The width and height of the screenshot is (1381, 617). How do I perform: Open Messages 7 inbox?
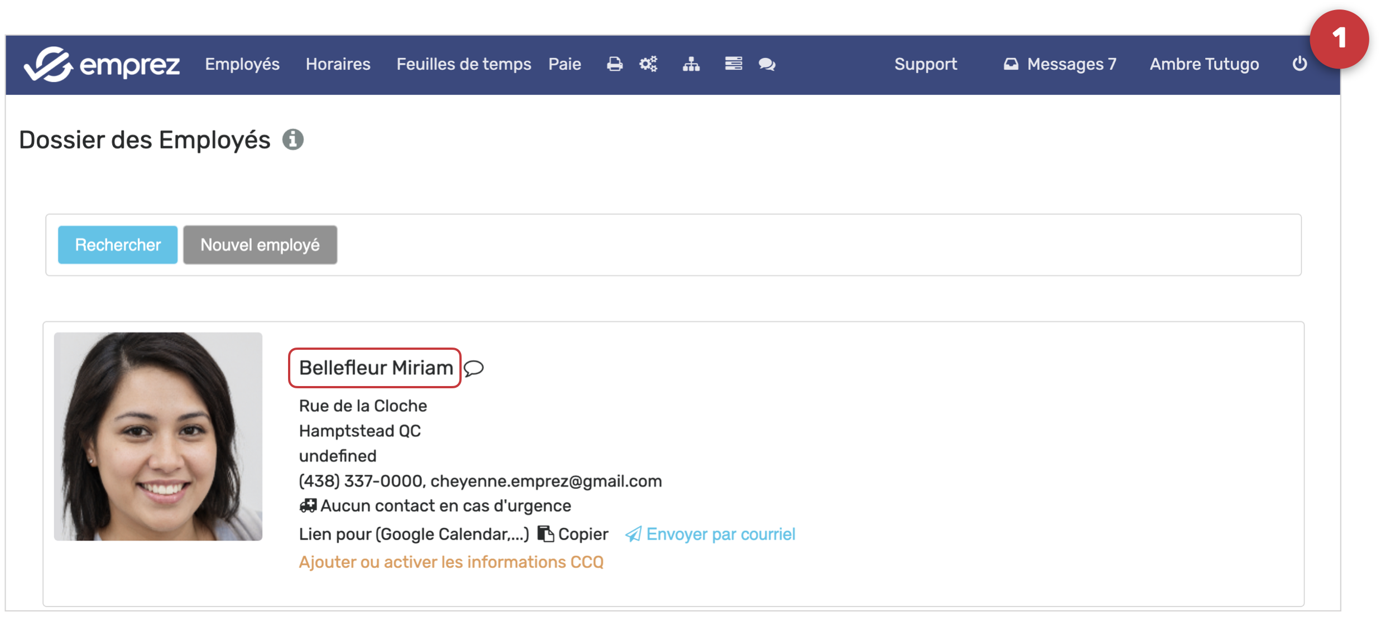pyautogui.click(x=1060, y=64)
